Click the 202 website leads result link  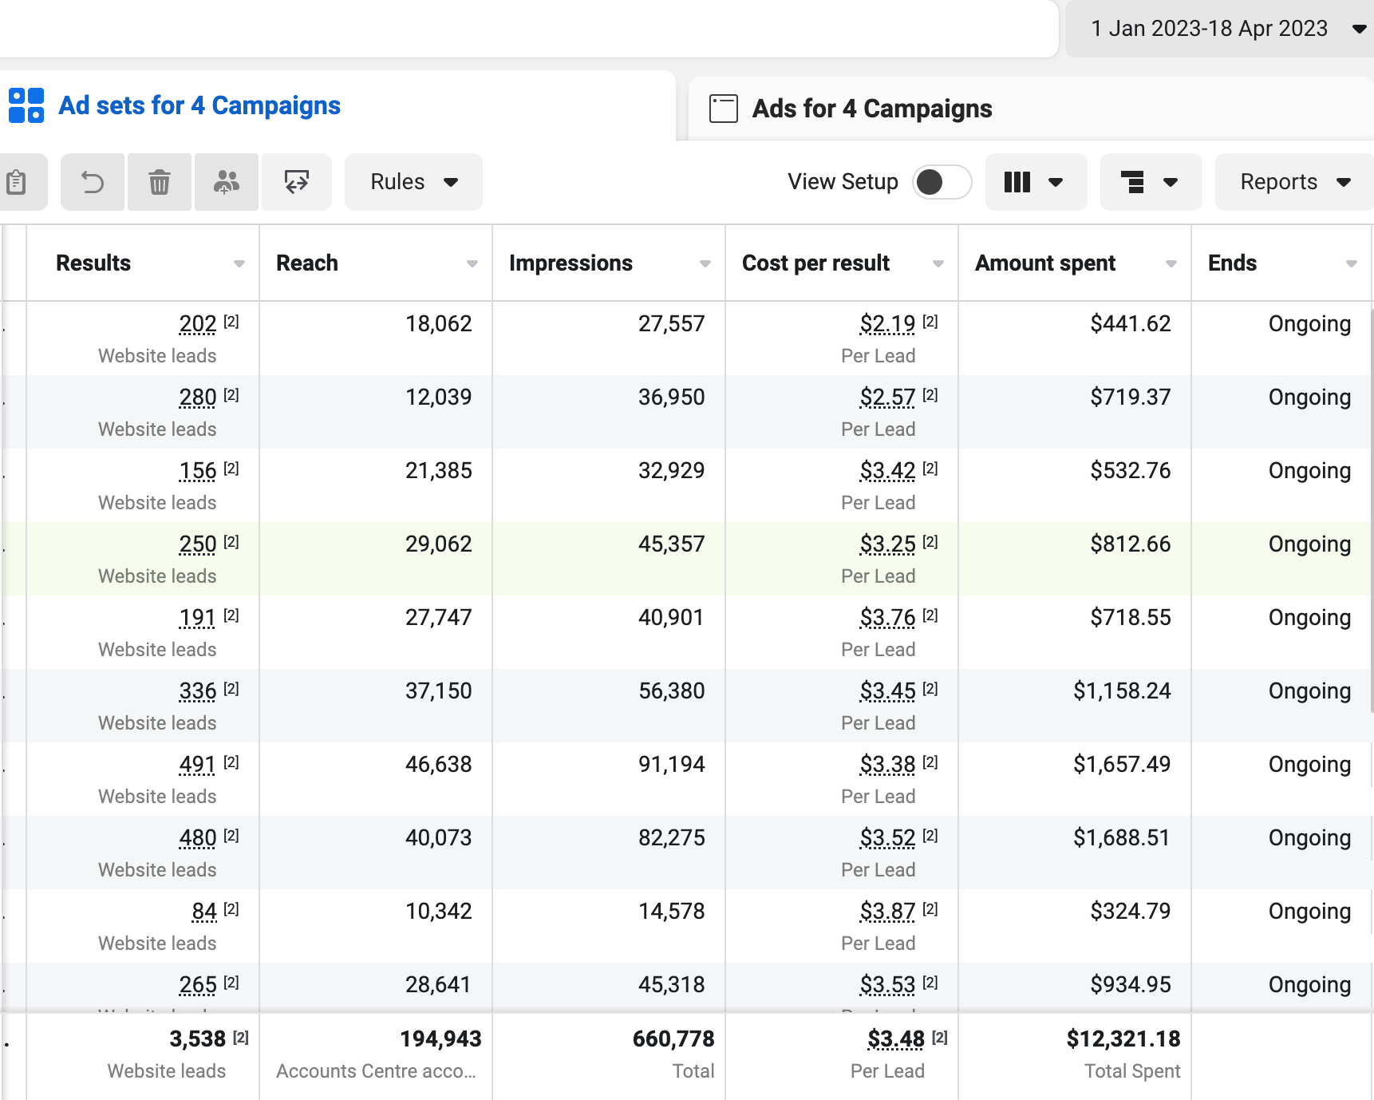(x=198, y=324)
